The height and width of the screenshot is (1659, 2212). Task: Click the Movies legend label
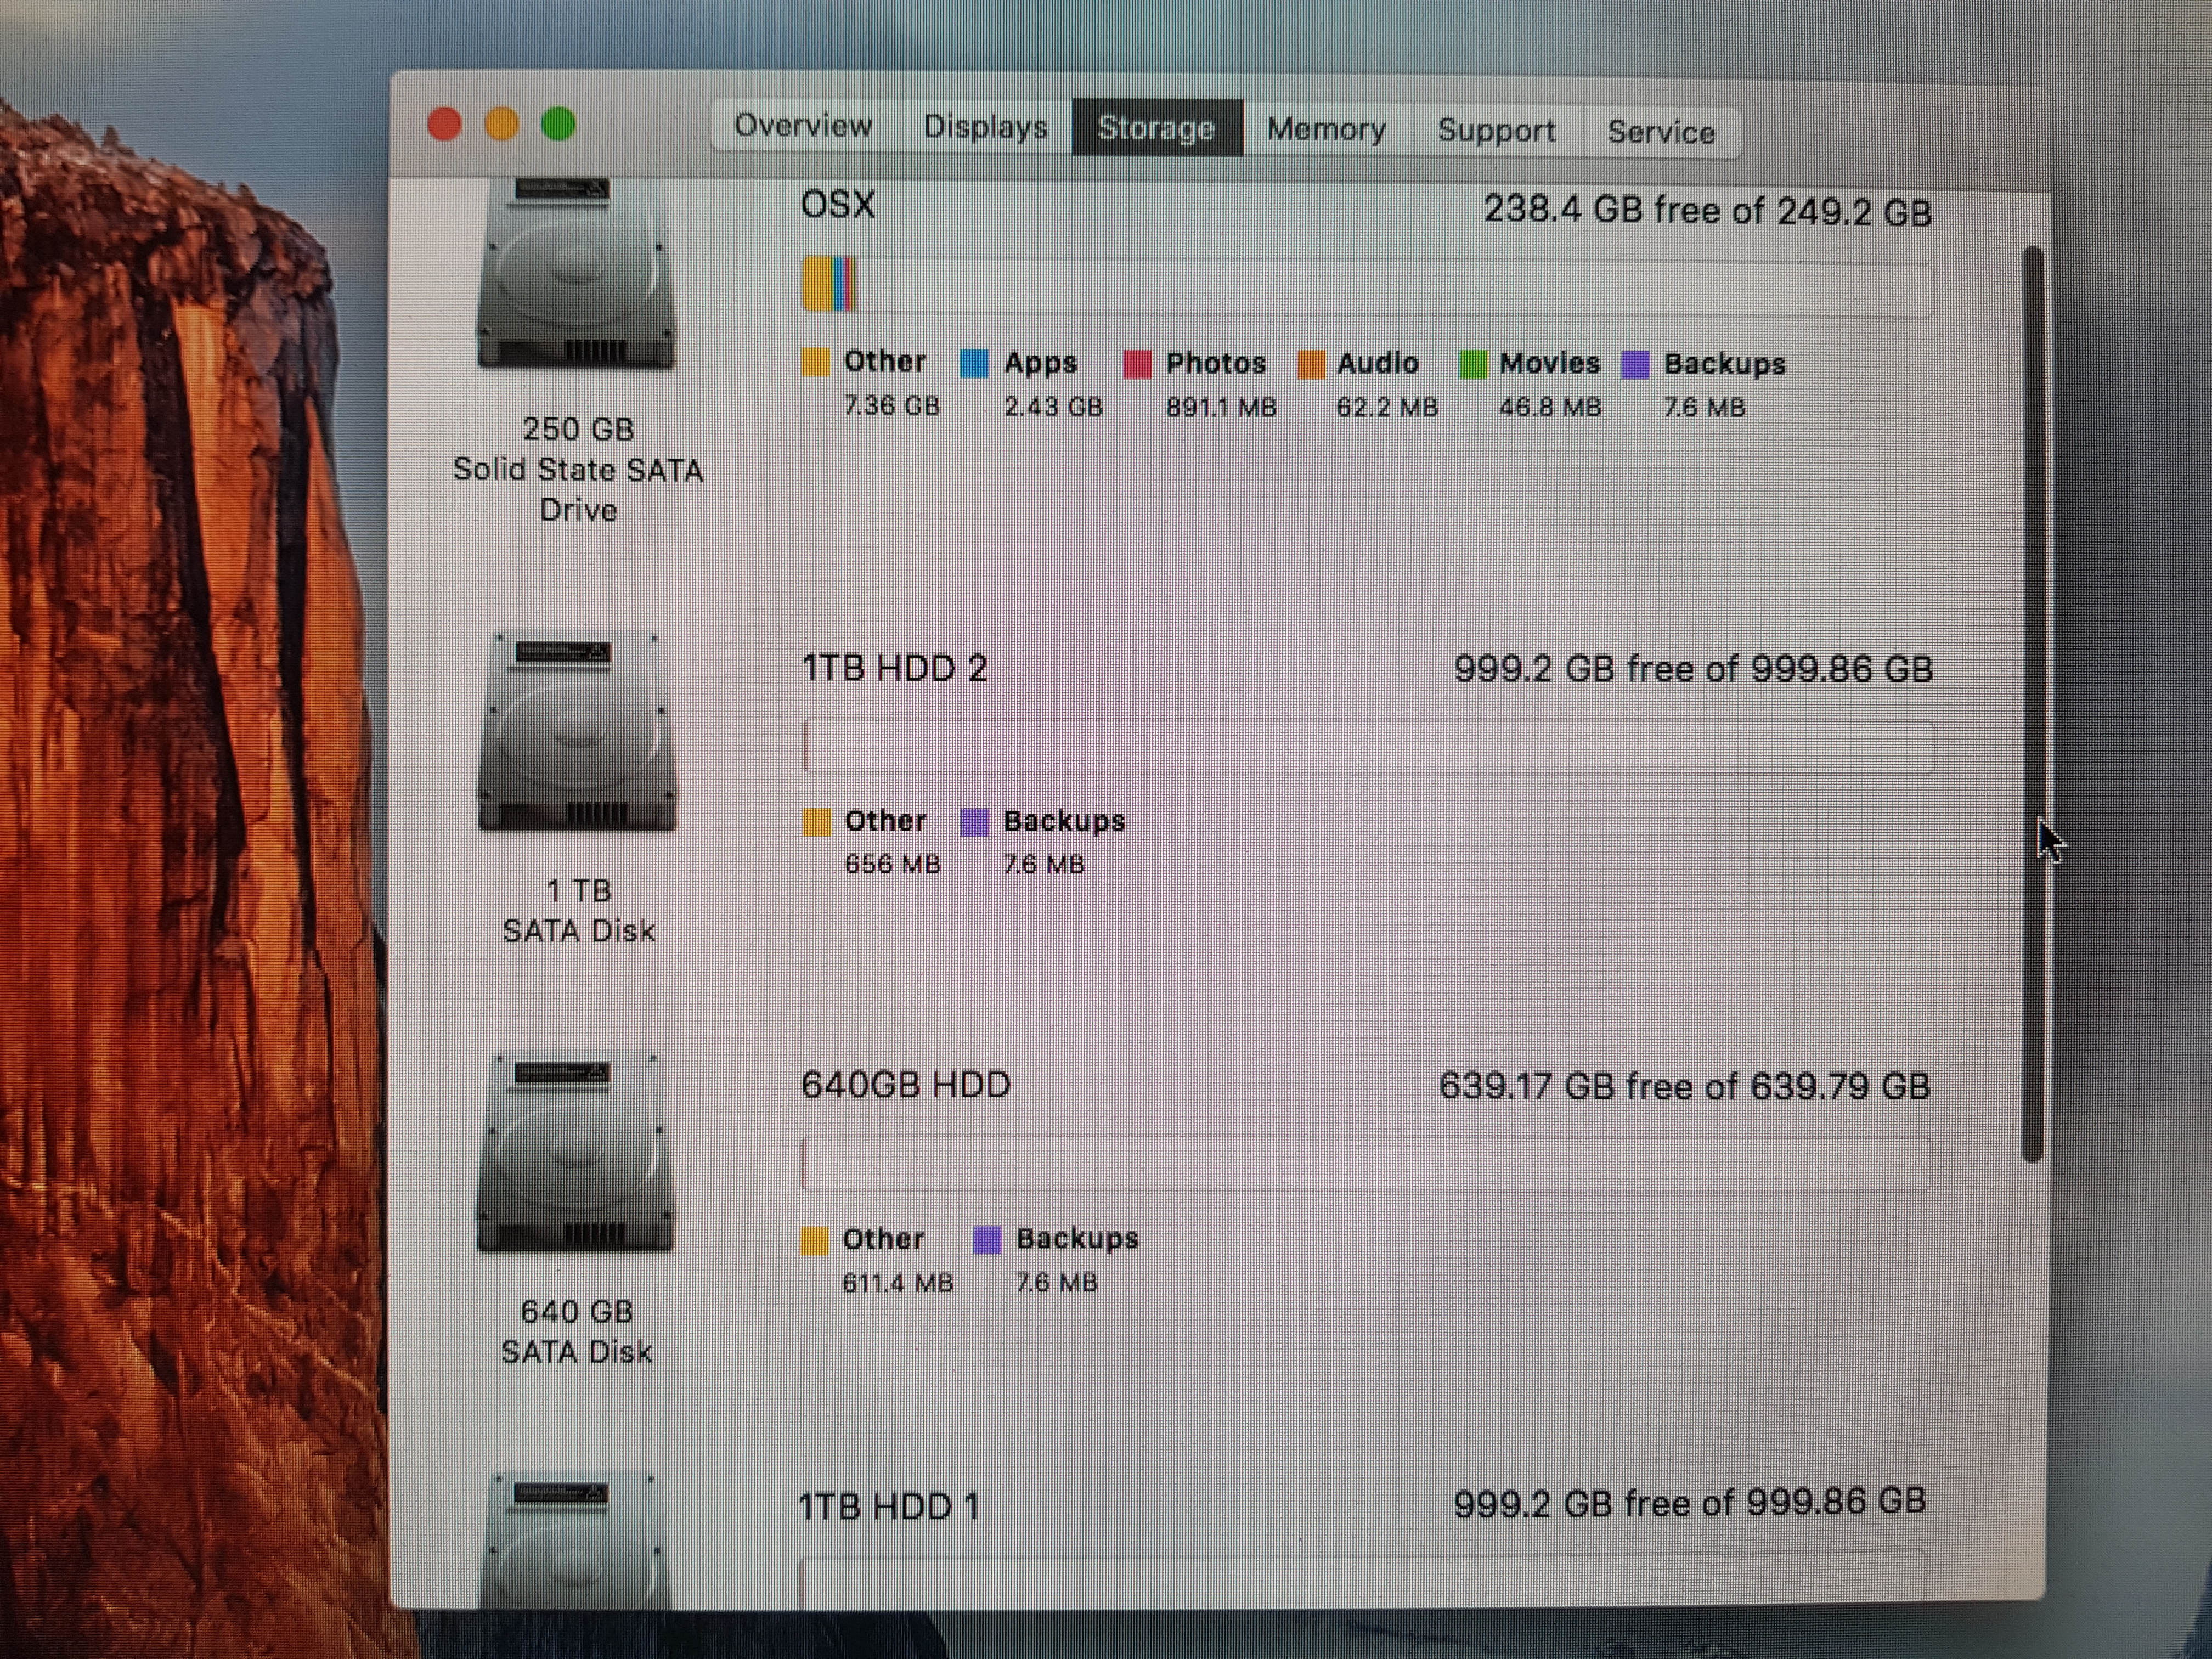pyautogui.click(x=1550, y=363)
